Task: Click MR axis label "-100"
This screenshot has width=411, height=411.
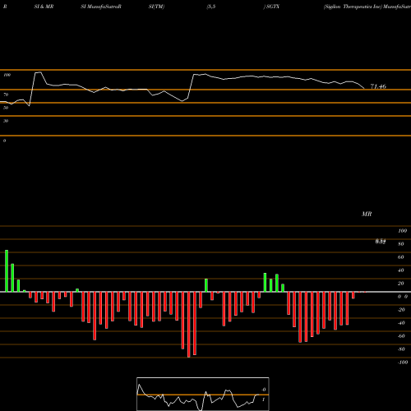Action: tap(402, 363)
